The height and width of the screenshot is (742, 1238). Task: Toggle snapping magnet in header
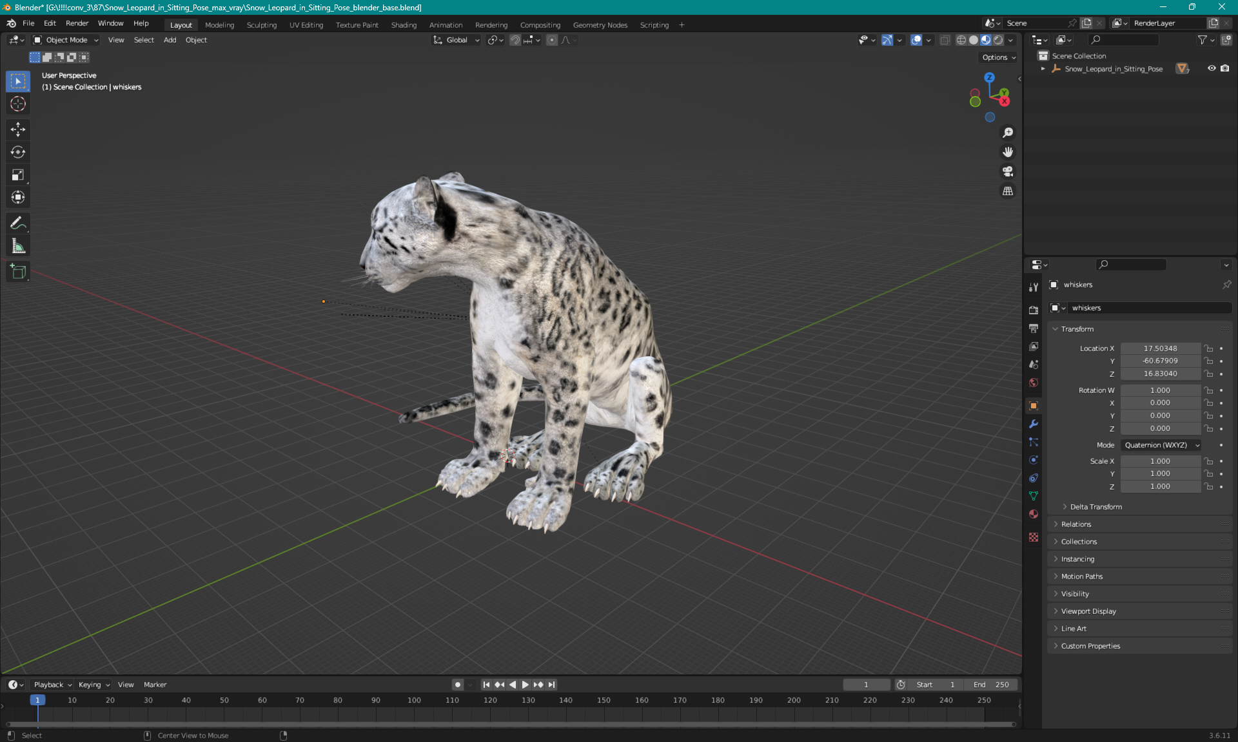[x=515, y=40]
